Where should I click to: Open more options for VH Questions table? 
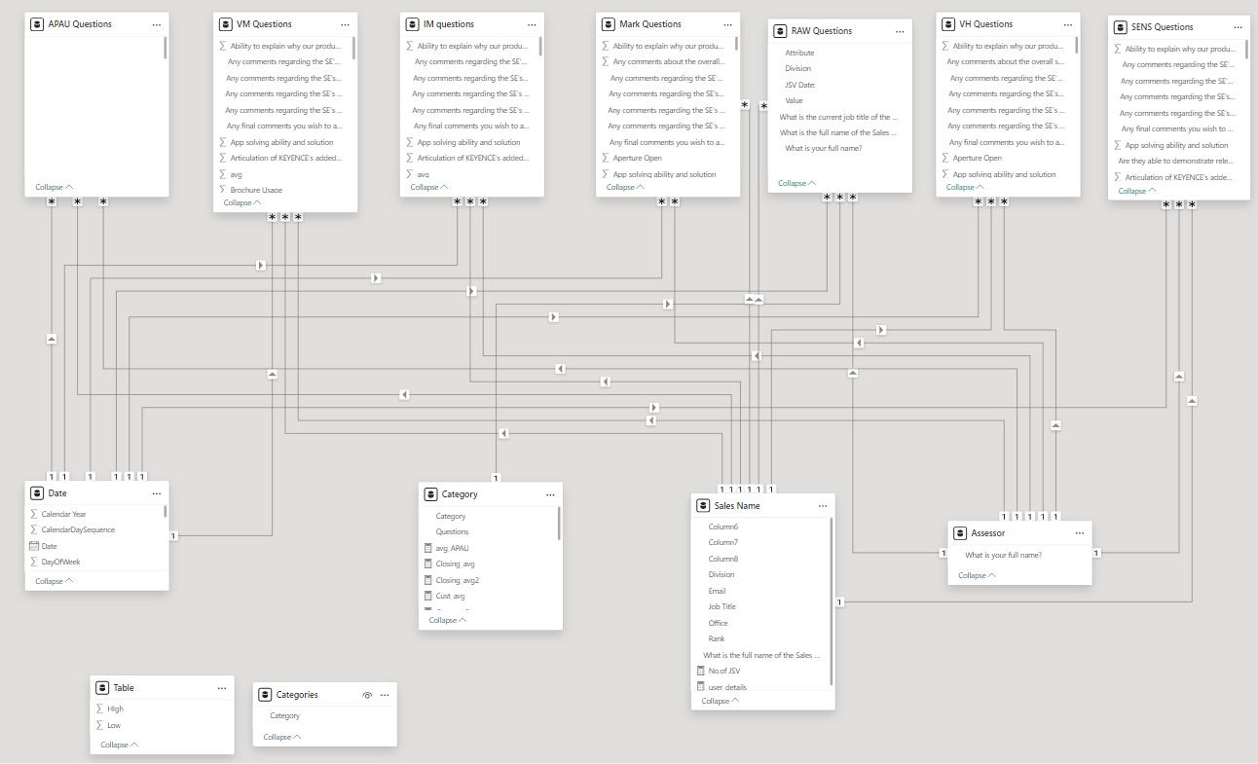click(x=1068, y=23)
